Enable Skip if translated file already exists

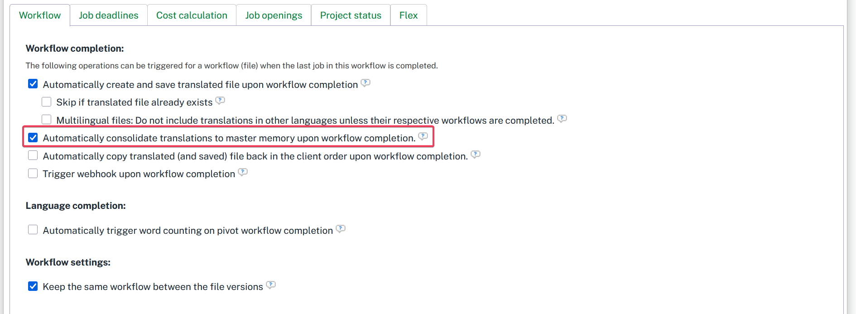pyautogui.click(x=47, y=102)
